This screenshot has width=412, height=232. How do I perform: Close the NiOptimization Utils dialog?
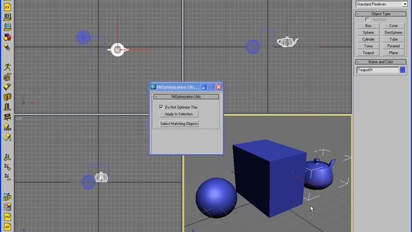[219, 87]
